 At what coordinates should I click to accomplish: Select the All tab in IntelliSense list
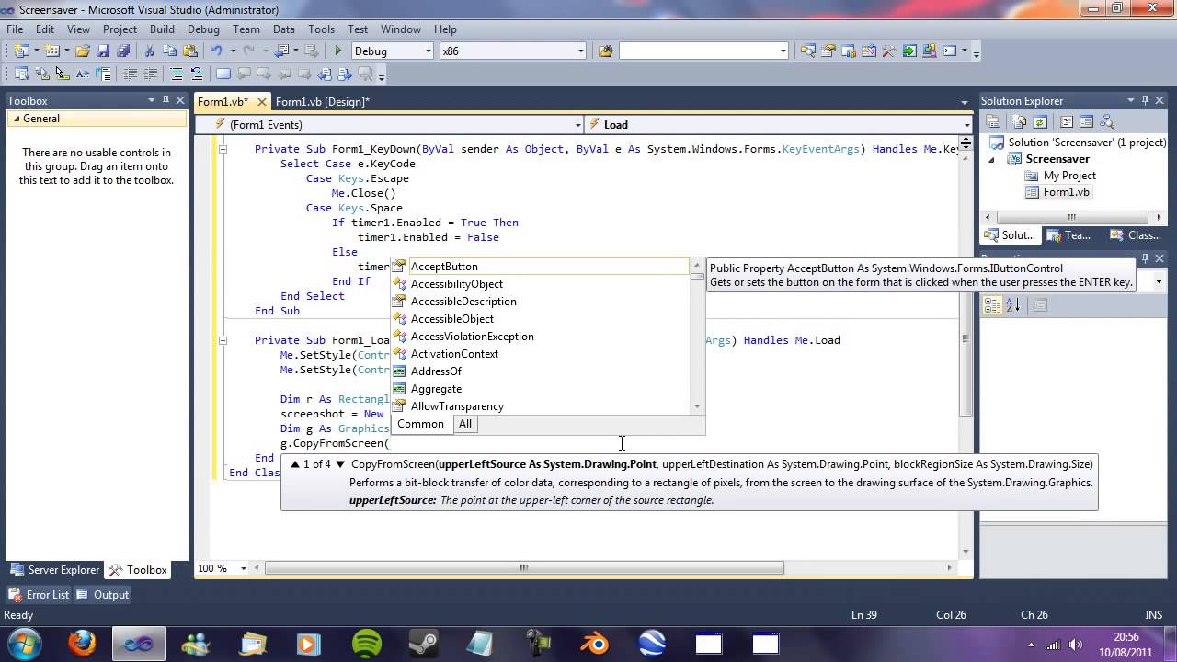[x=465, y=424]
